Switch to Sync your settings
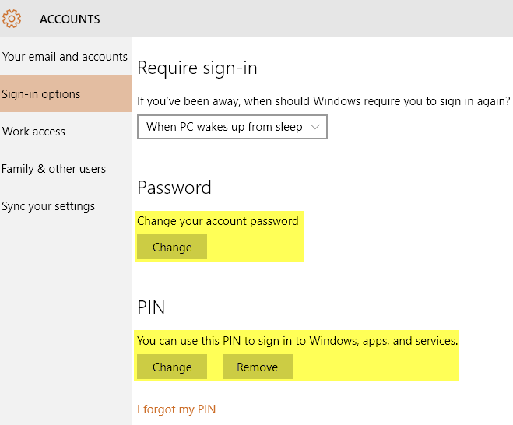Image resolution: width=513 pixels, height=425 pixels. (x=65, y=206)
